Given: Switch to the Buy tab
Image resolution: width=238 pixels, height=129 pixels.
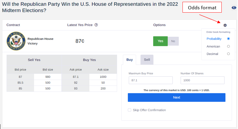Looking at the screenshot, I should [129, 60].
